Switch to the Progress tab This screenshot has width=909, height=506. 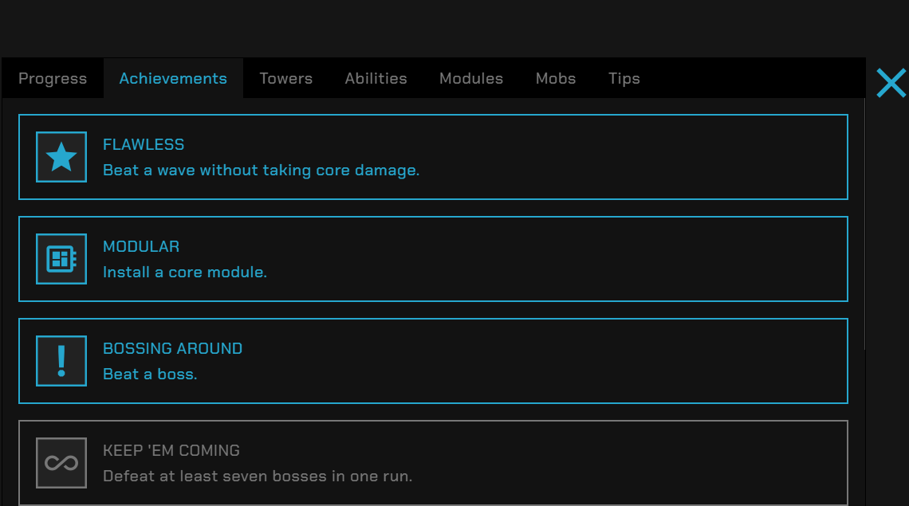(53, 78)
